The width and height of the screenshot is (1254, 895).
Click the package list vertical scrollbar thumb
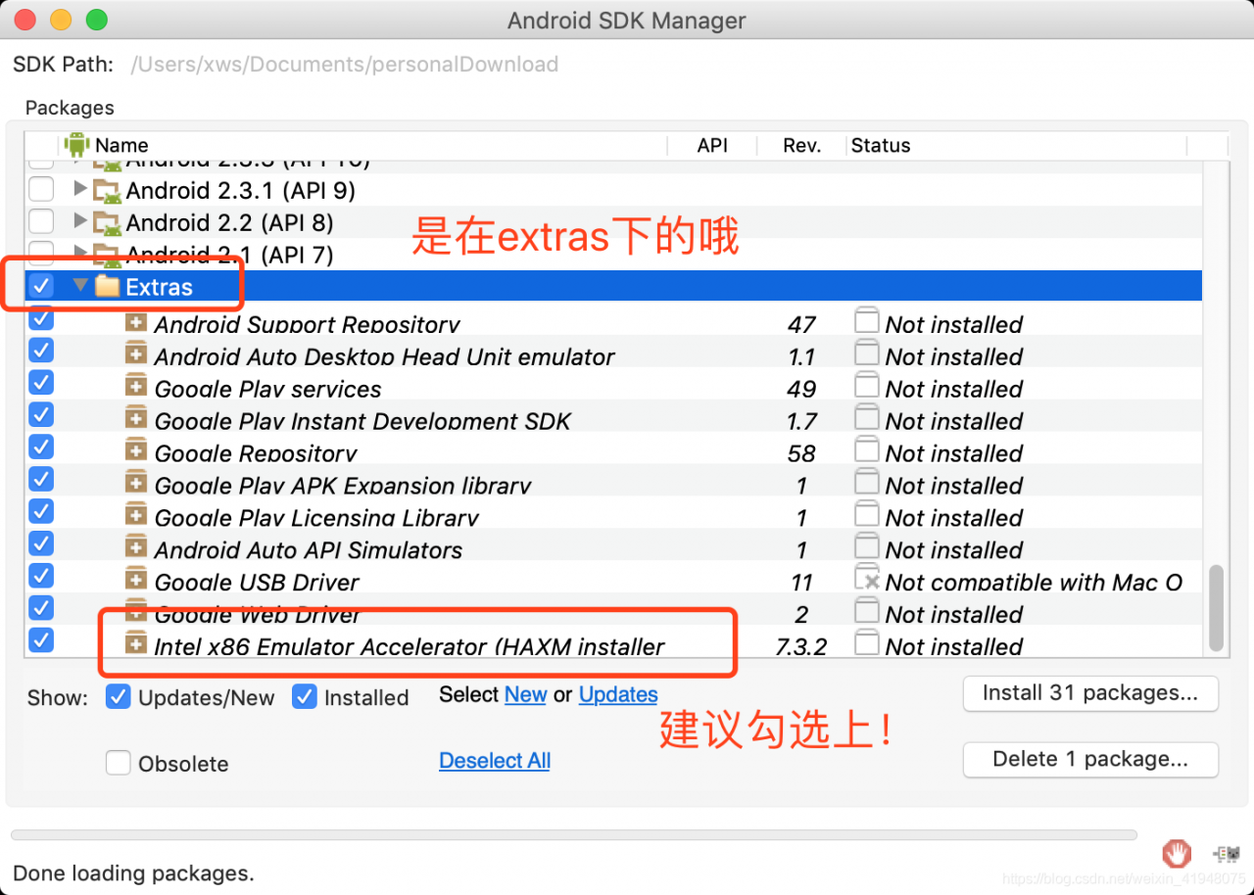(x=1217, y=608)
